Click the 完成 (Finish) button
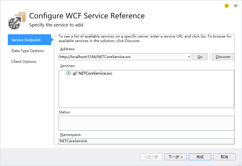This screenshot has width=242, height=166. [200, 157]
